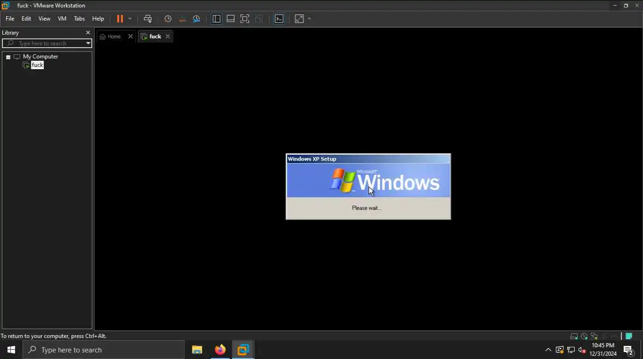The width and height of the screenshot is (643, 359).
Task: Open the VM menu
Action: point(62,19)
